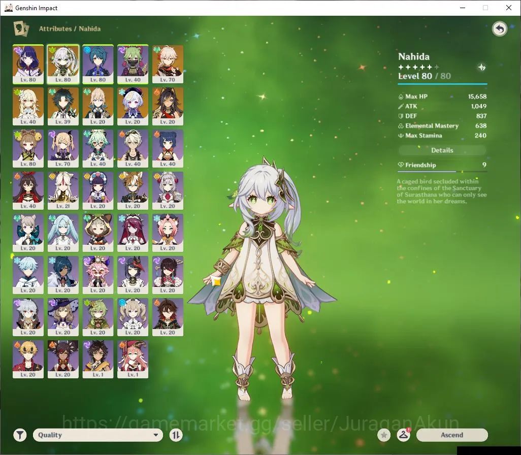
Task: Select Rosaria's Cryo portrait
Action: coord(133,233)
